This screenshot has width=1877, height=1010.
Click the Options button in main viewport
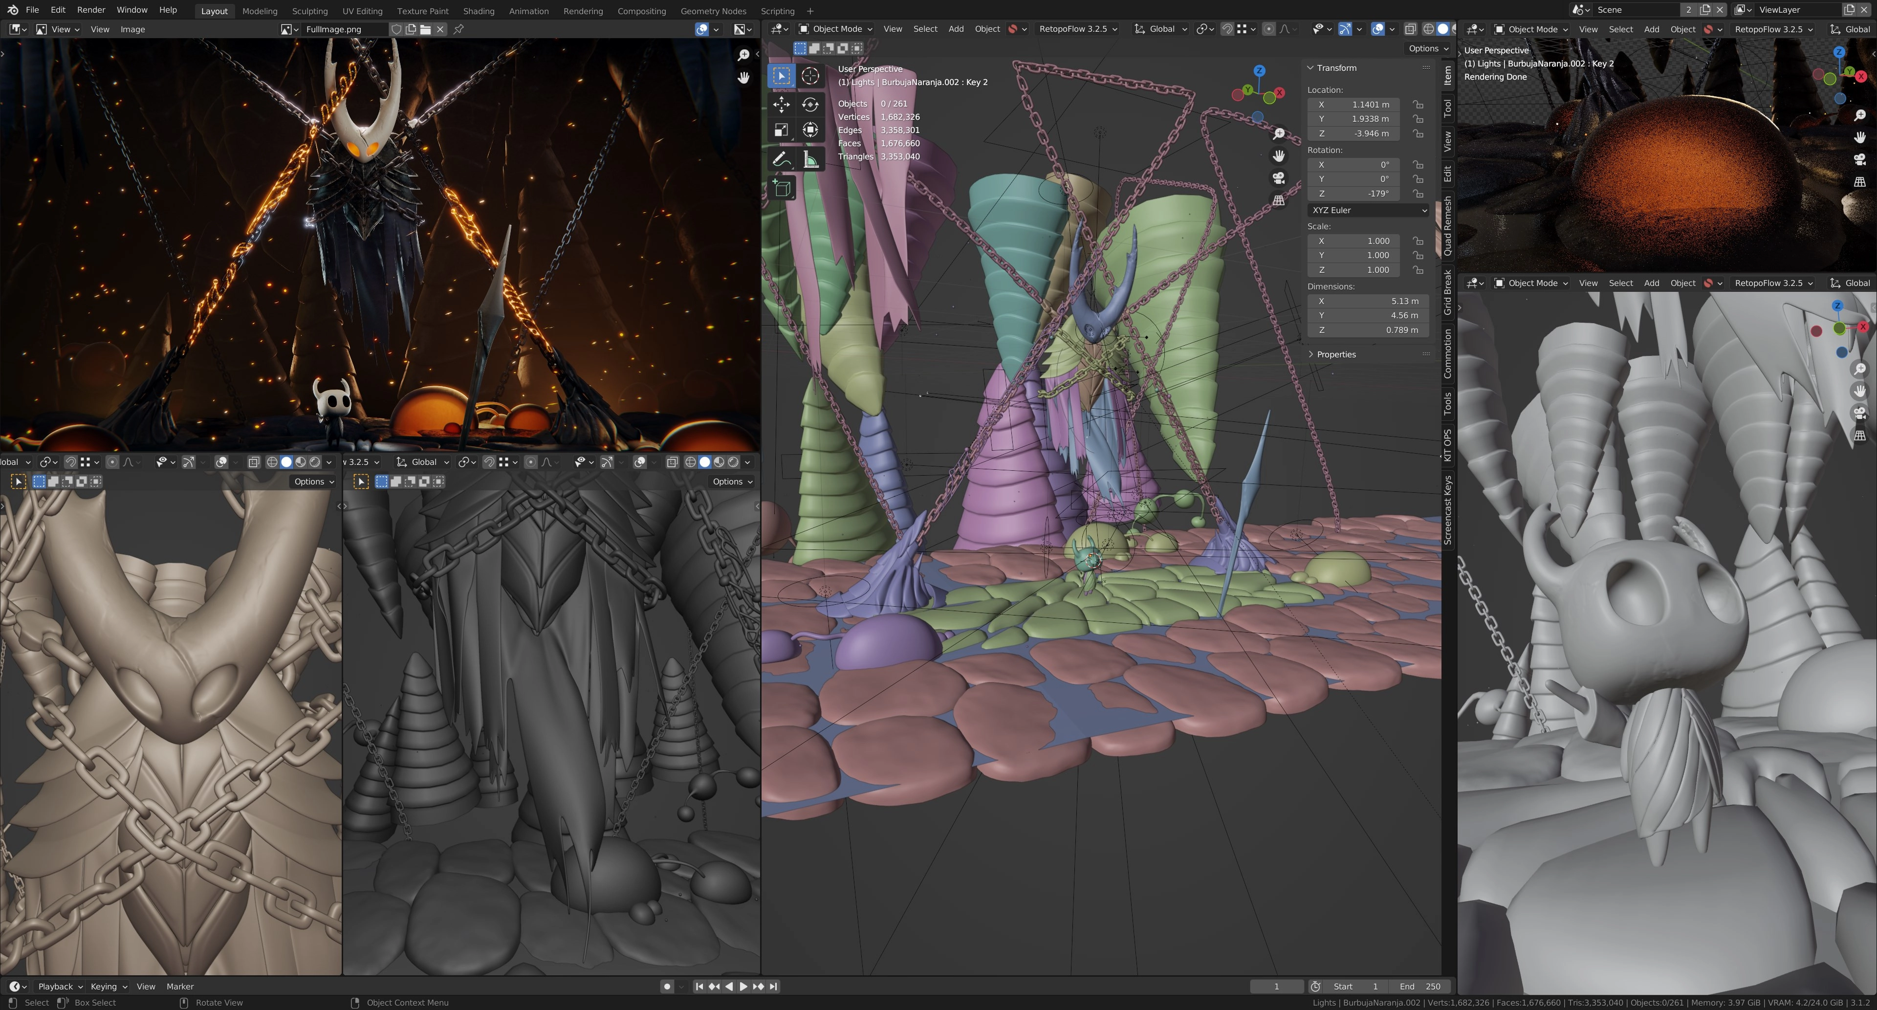[1427, 48]
